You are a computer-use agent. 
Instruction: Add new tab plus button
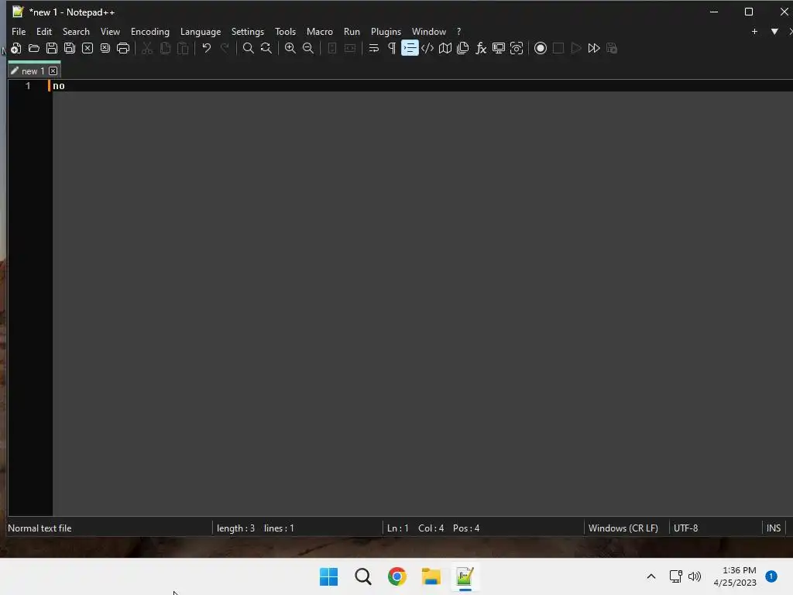tap(754, 31)
